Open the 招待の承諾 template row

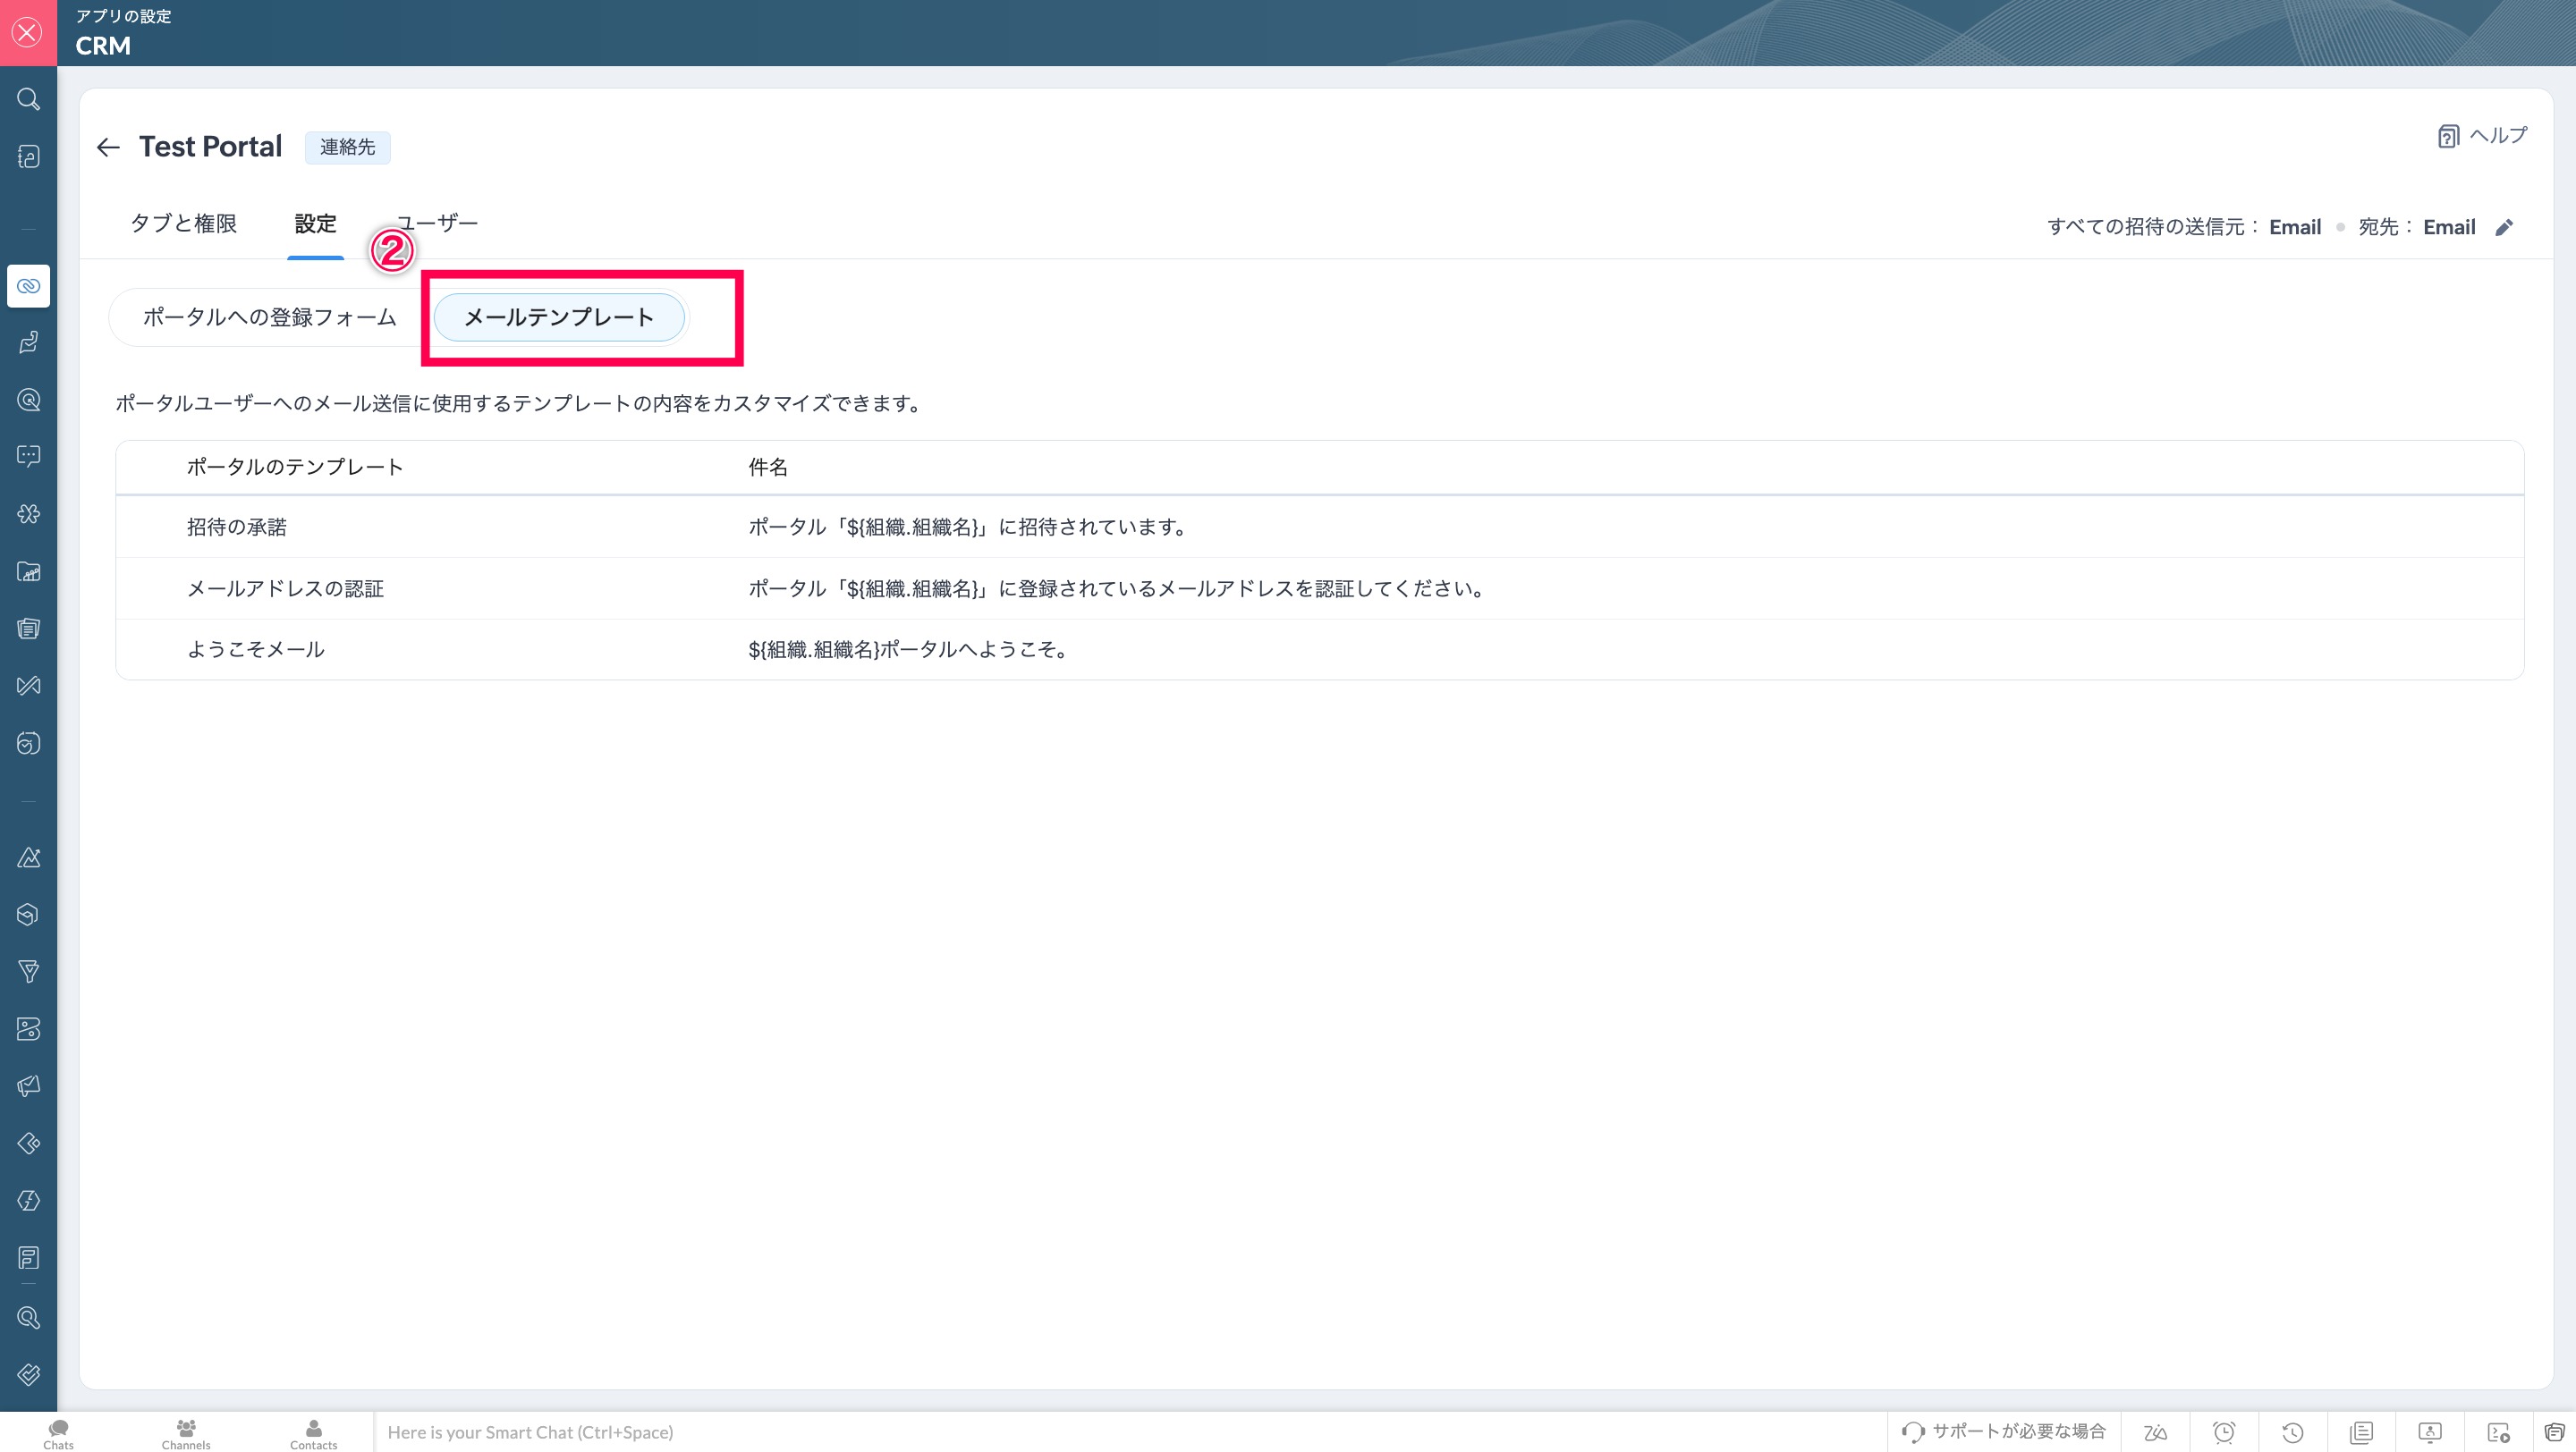point(237,528)
